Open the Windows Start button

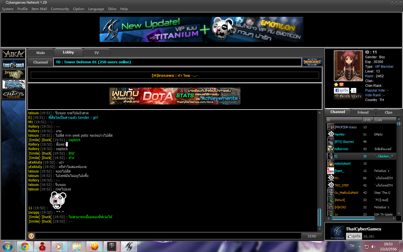pos(8,246)
